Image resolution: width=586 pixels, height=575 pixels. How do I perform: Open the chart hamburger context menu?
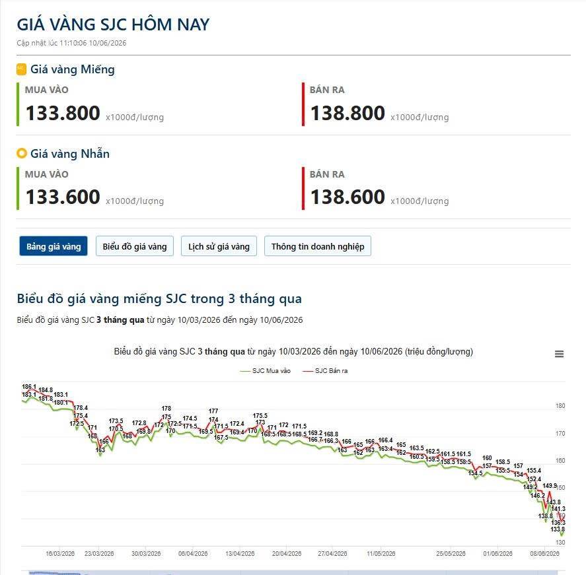tap(559, 354)
